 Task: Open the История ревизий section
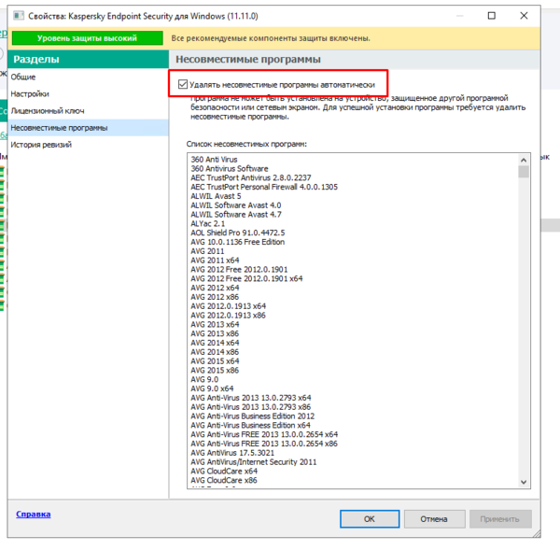(x=88, y=145)
